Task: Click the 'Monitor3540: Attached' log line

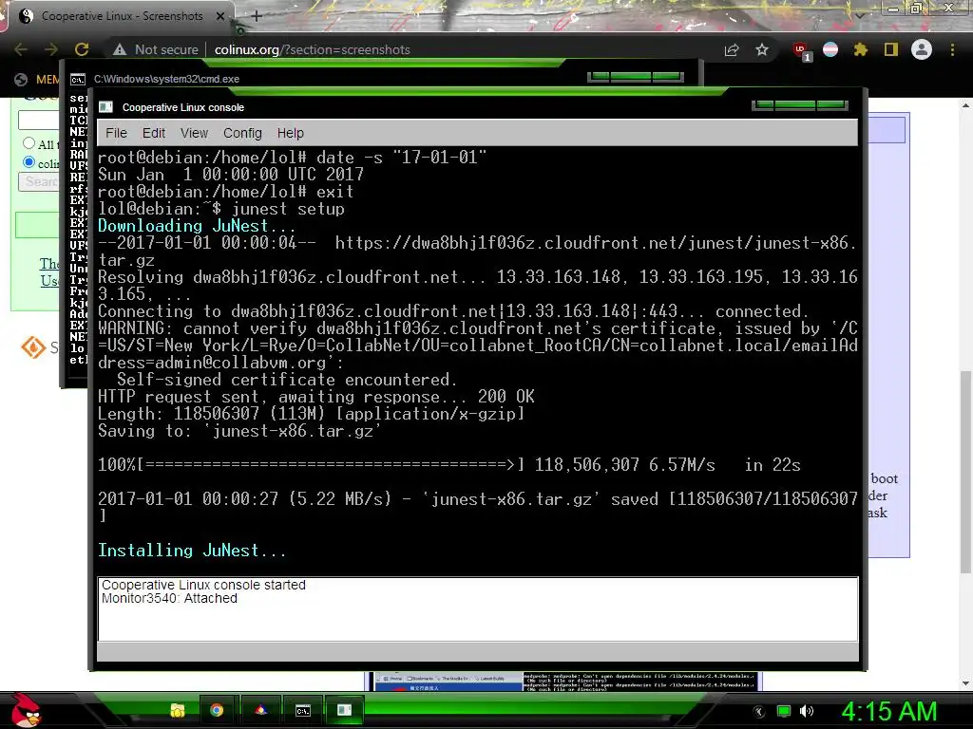Action: pyautogui.click(x=169, y=598)
